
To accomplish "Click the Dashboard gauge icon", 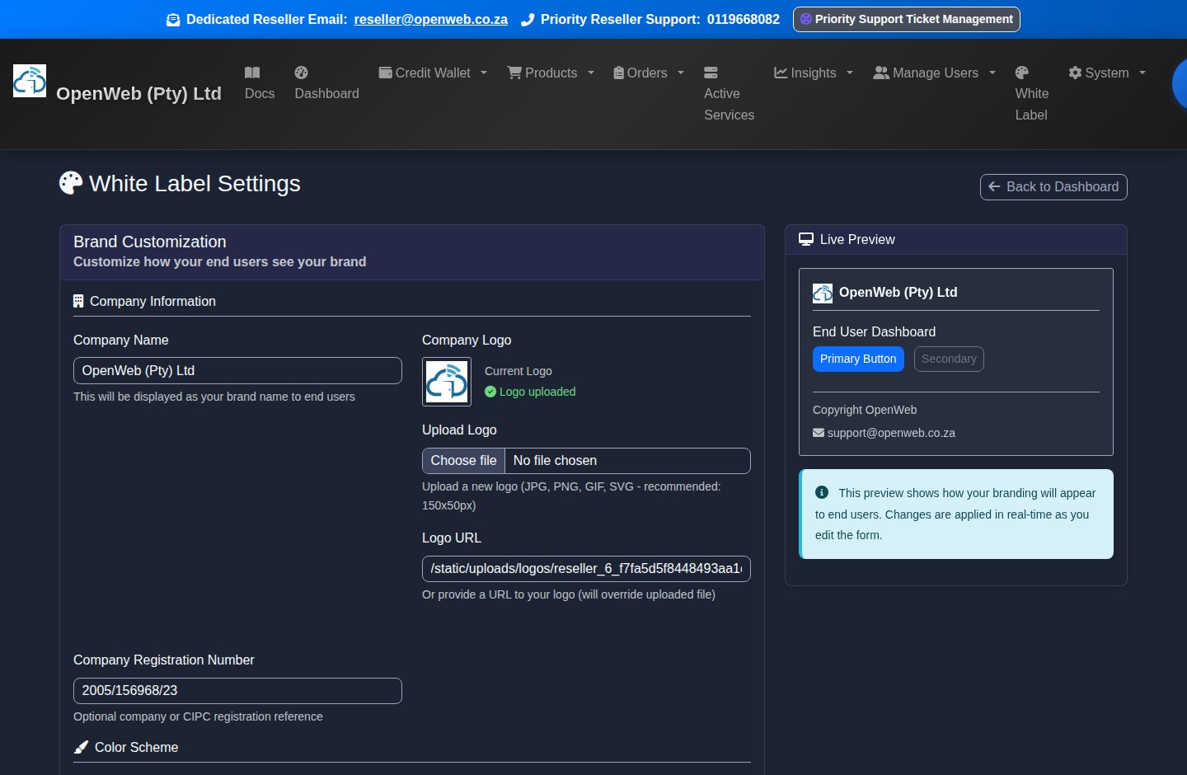I will [302, 73].
